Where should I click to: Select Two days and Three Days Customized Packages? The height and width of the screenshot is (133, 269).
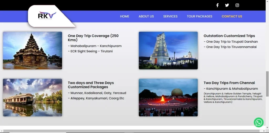(91, 85)
